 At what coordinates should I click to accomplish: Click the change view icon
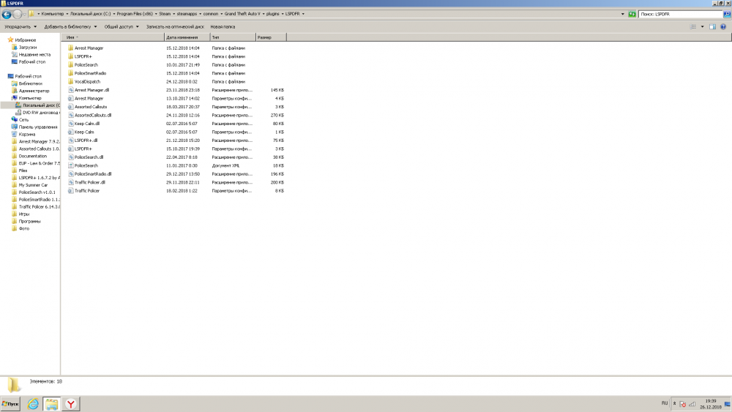[693, 26]
